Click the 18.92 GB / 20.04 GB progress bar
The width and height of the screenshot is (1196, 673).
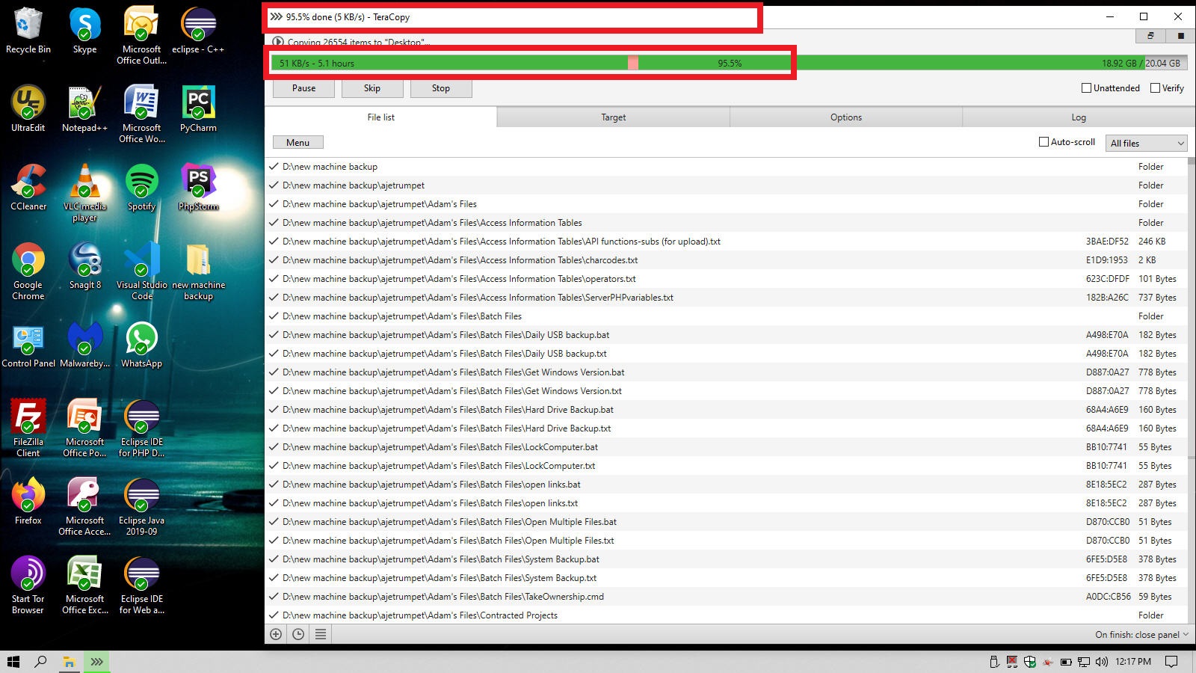click(x=730, y=63)
